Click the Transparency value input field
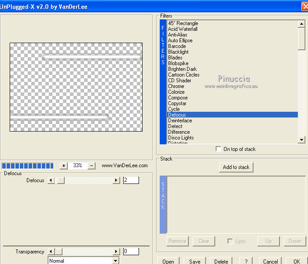The height and width of the screenshot is (264, 308). pos(131,251)
